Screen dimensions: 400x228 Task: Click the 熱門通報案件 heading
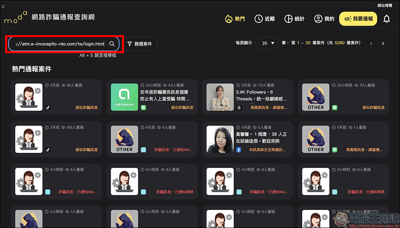click(32, 69)
